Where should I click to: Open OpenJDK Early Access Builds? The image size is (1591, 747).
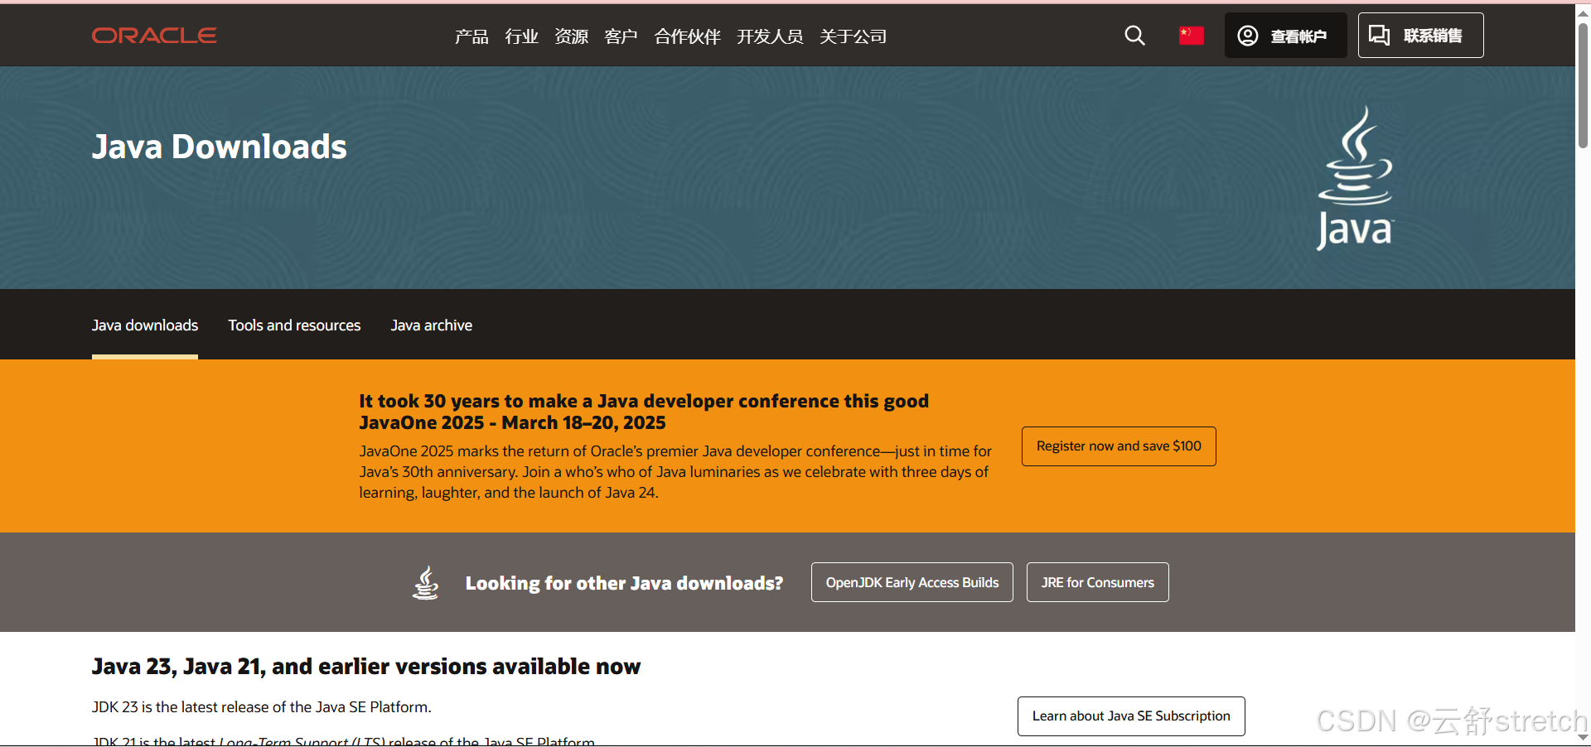pos(912,582)
